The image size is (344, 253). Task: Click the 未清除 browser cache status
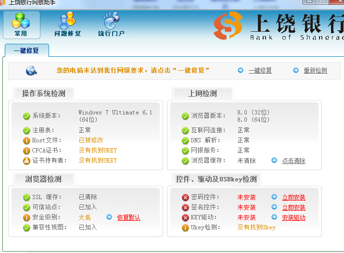(247, 161)
